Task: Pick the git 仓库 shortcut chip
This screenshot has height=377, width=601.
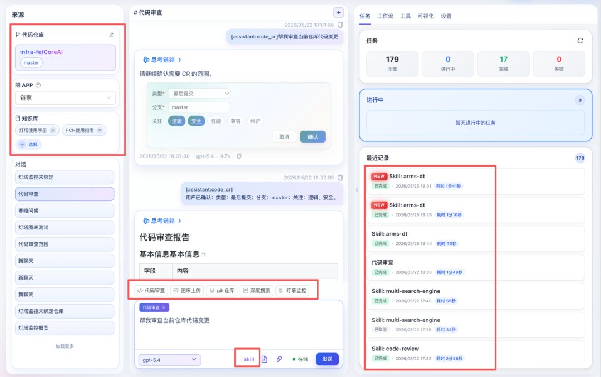Action: (x=222, y=291)
